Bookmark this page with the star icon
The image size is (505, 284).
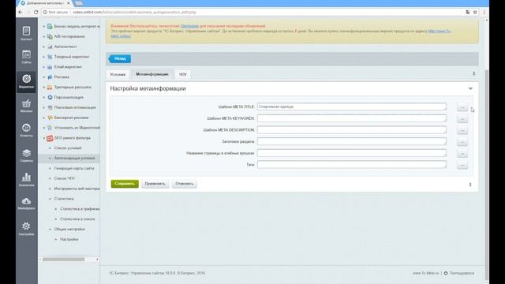[475, 12]
